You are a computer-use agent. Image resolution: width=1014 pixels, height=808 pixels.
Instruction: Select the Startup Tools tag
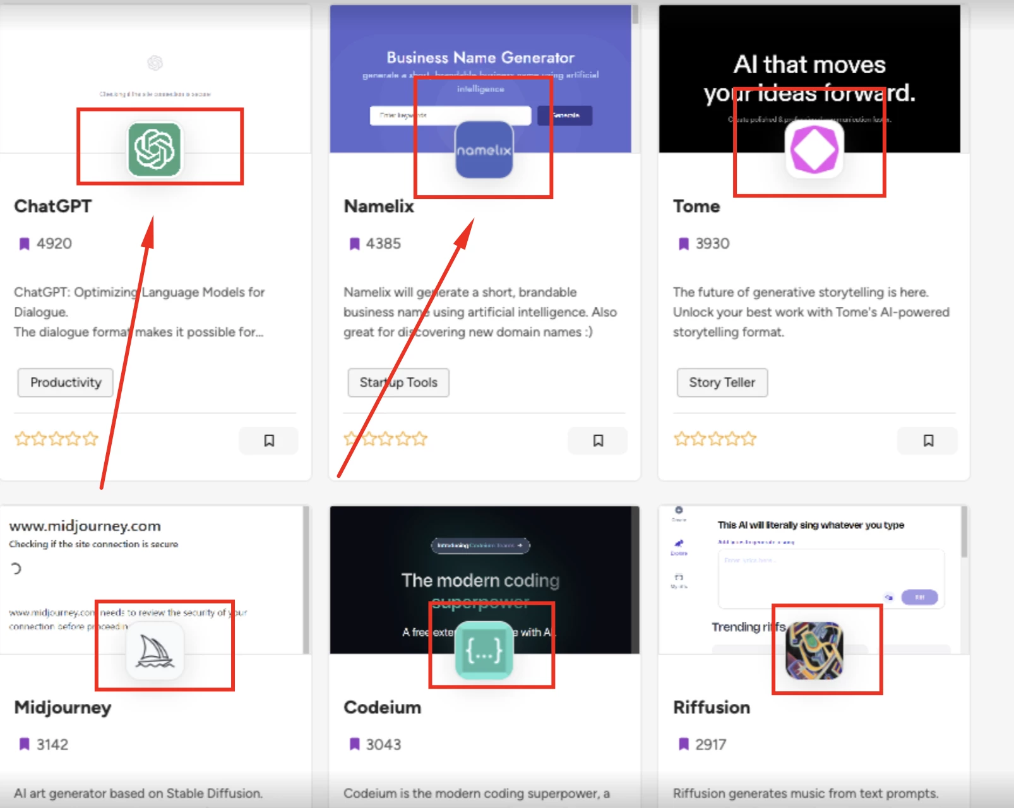tap(398, 383)
